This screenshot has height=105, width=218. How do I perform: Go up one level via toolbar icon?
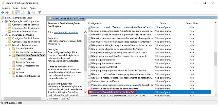[x=13, y=13]
